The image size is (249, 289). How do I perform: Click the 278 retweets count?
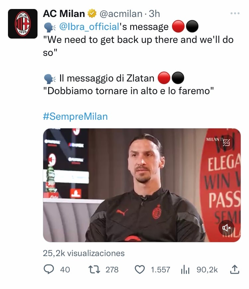pos(112,270)
